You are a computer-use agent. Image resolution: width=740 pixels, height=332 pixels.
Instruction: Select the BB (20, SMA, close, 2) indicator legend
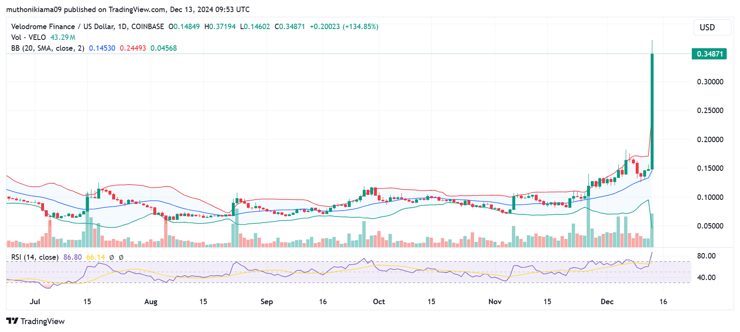(48, 48)
